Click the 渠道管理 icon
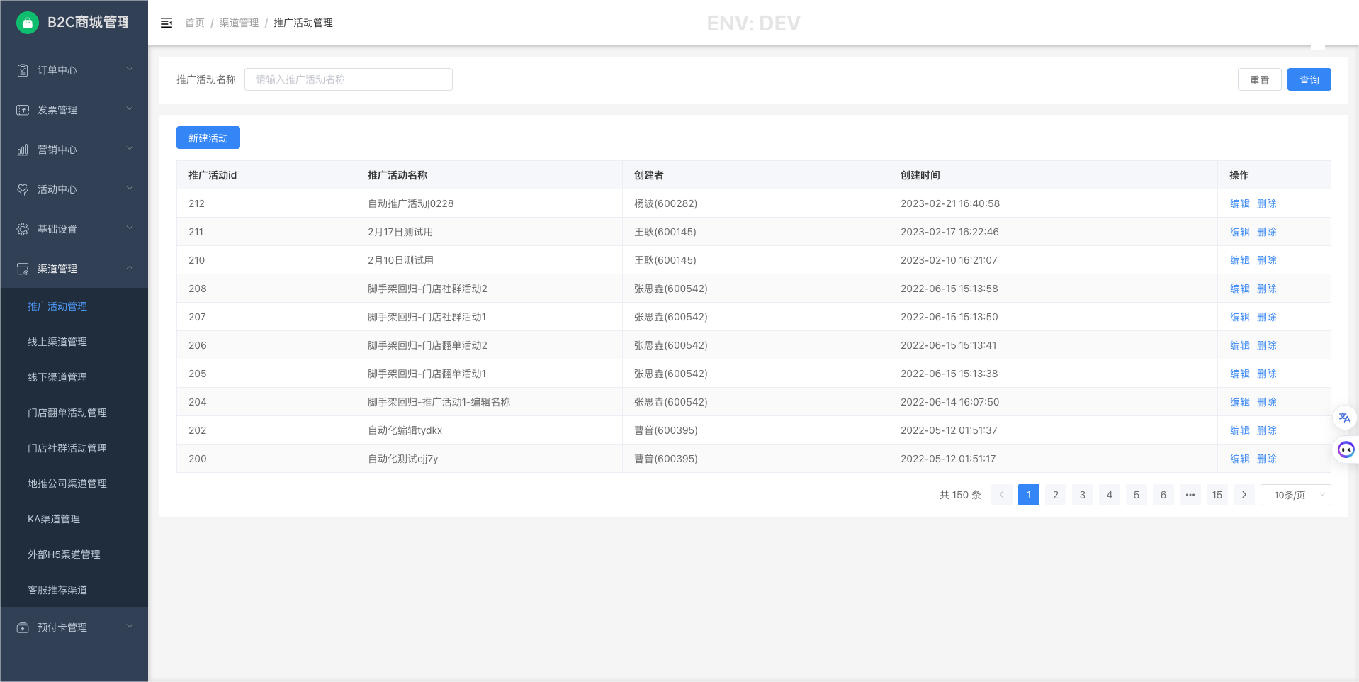This screenshot has width=1359, height=682. (23, 269)
